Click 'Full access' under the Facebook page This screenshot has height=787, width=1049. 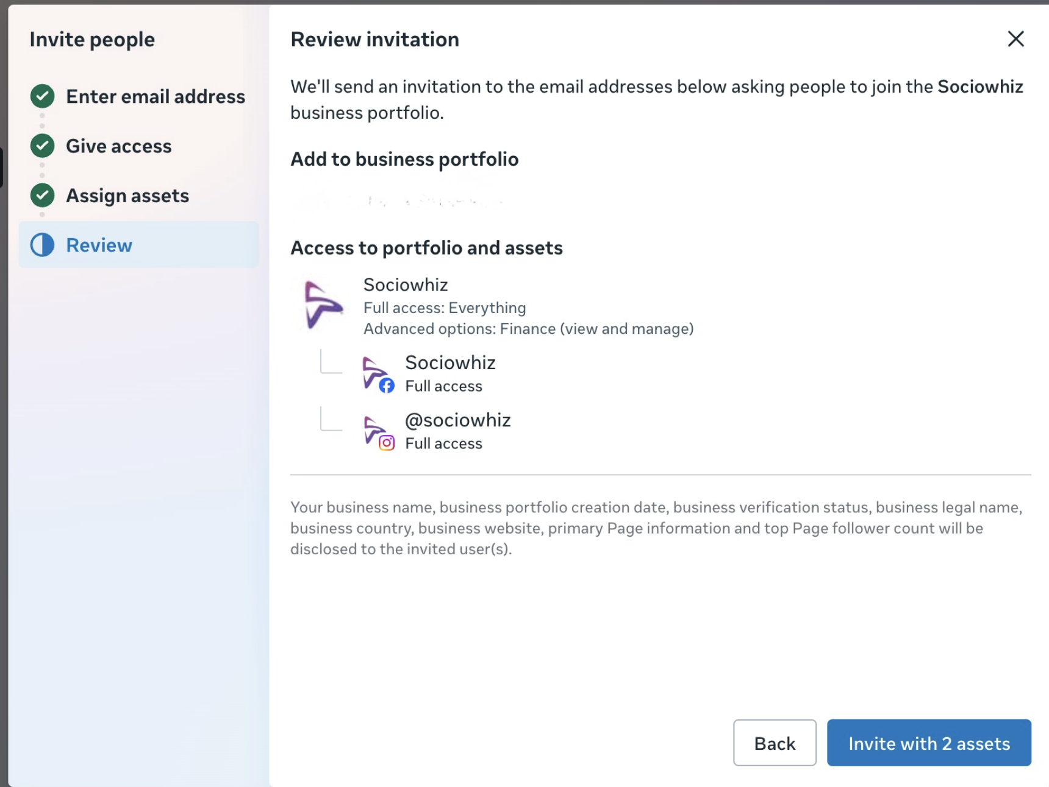point(443,386)
